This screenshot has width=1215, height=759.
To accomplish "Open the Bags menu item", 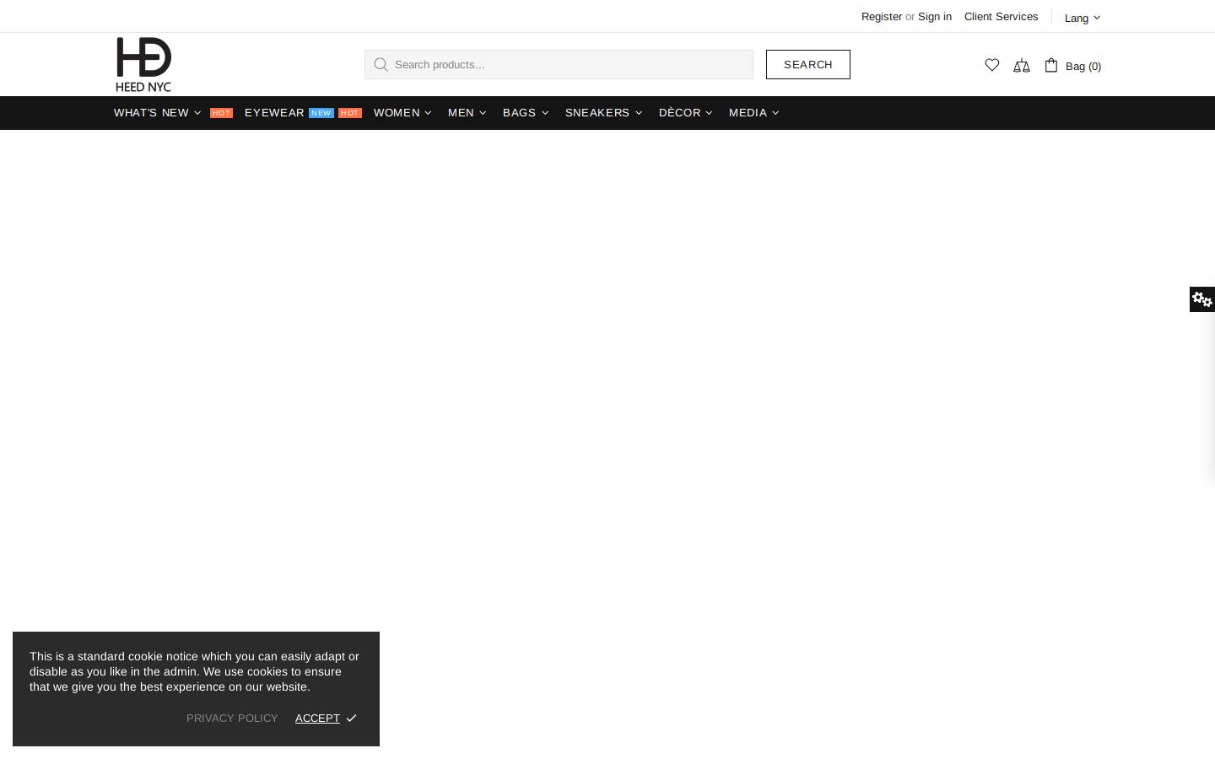I will coord(519,112).
